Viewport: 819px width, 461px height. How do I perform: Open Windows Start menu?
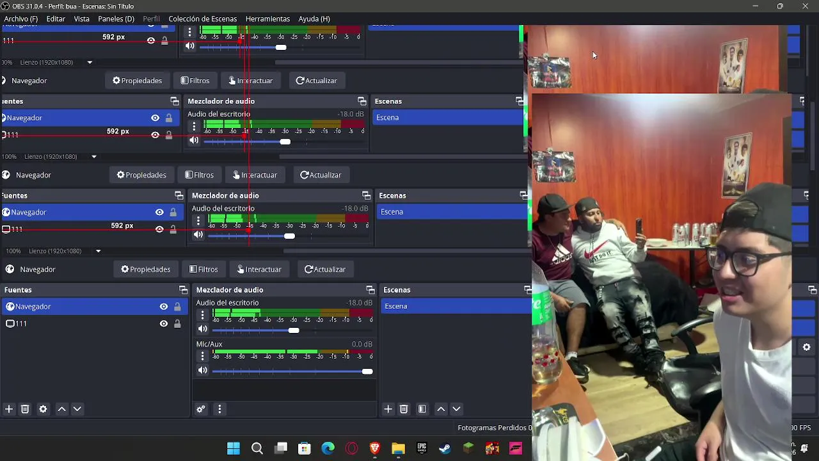(x=234, y=448)
